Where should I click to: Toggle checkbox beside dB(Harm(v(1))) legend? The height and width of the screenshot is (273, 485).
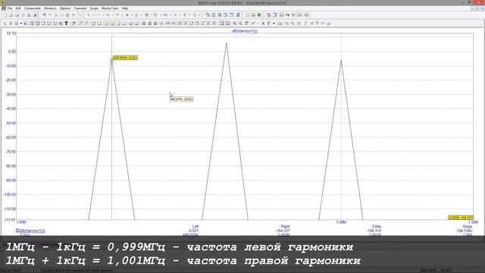pos(17,231)
